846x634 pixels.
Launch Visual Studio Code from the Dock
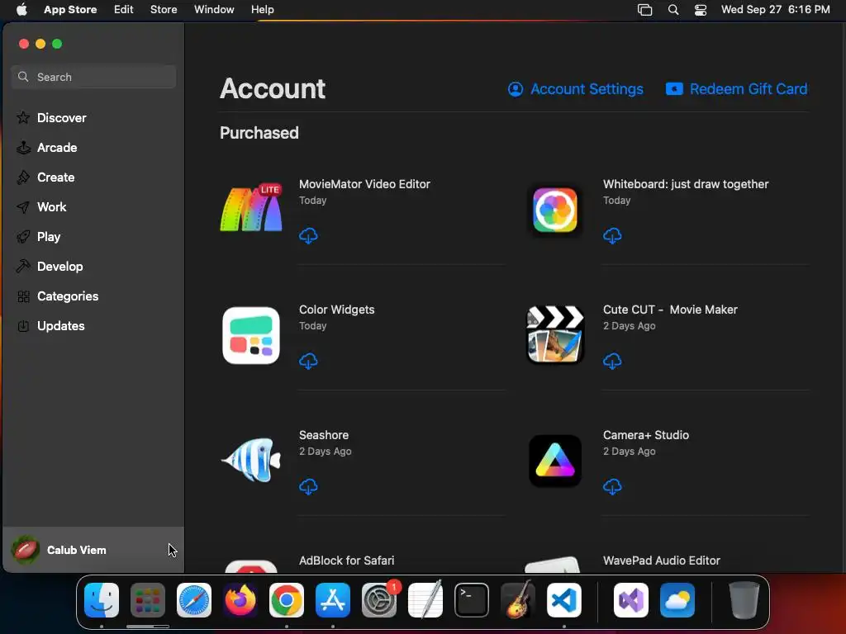click(x=563, y=600)
